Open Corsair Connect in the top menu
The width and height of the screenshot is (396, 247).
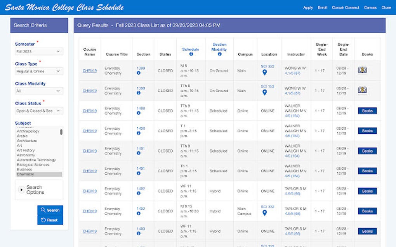click(346, 8)
